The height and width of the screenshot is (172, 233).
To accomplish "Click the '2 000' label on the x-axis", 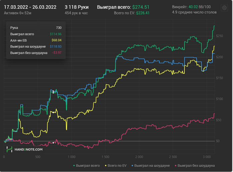I will tap(139, 157).
